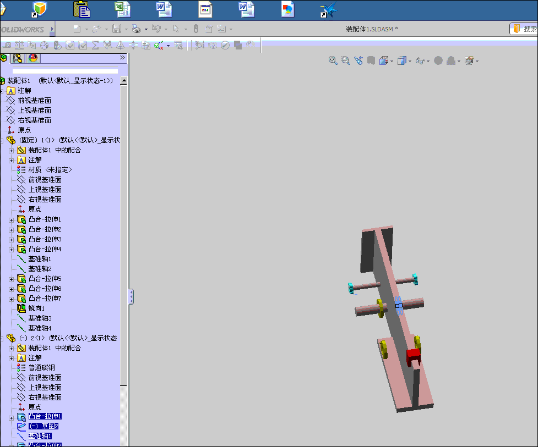This screenshot has height=447, width=538.
Task: Expand 凸台-拉伸4 feature
Action: pyautogui.click(x=12, y=250)
